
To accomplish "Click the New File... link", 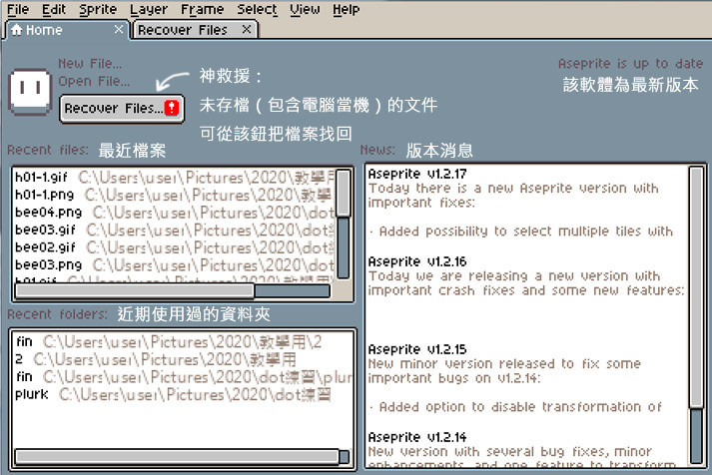I will tap(90, 63).
